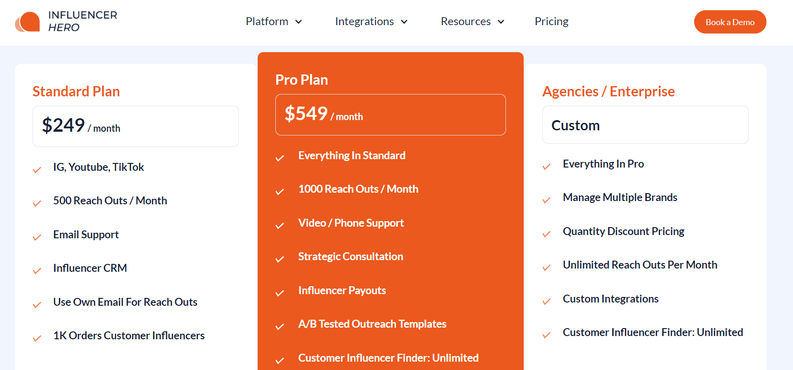This screenshot has height=370, width=793.
Task: Click the Agencies / Enterprise plan heading
Action: [608, 91]
